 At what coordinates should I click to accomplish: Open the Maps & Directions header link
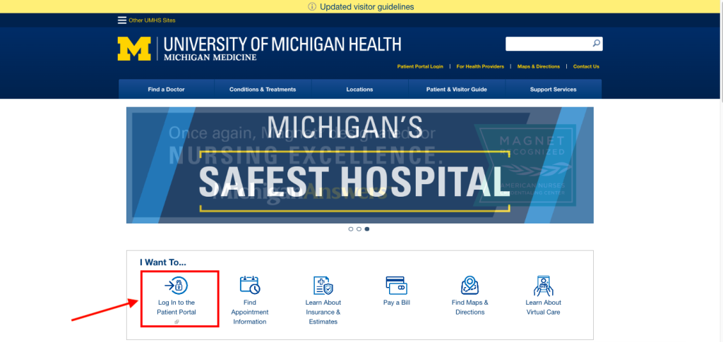[539, 67]
